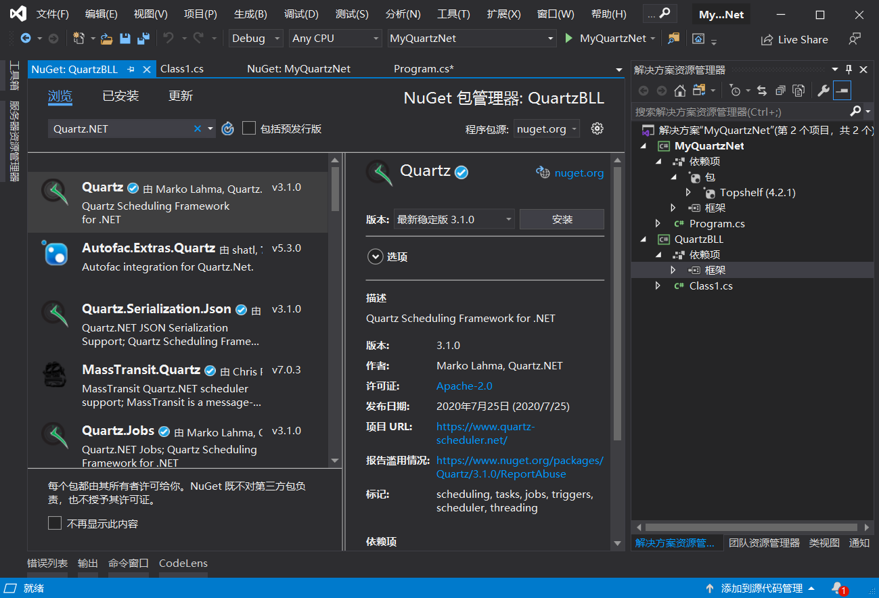Click the search magnifier in title bar

(x=665, y=14)
